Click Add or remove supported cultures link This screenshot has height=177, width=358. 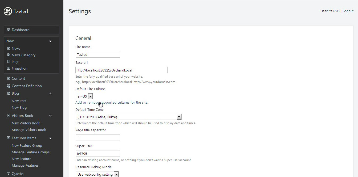pos(112,102)
